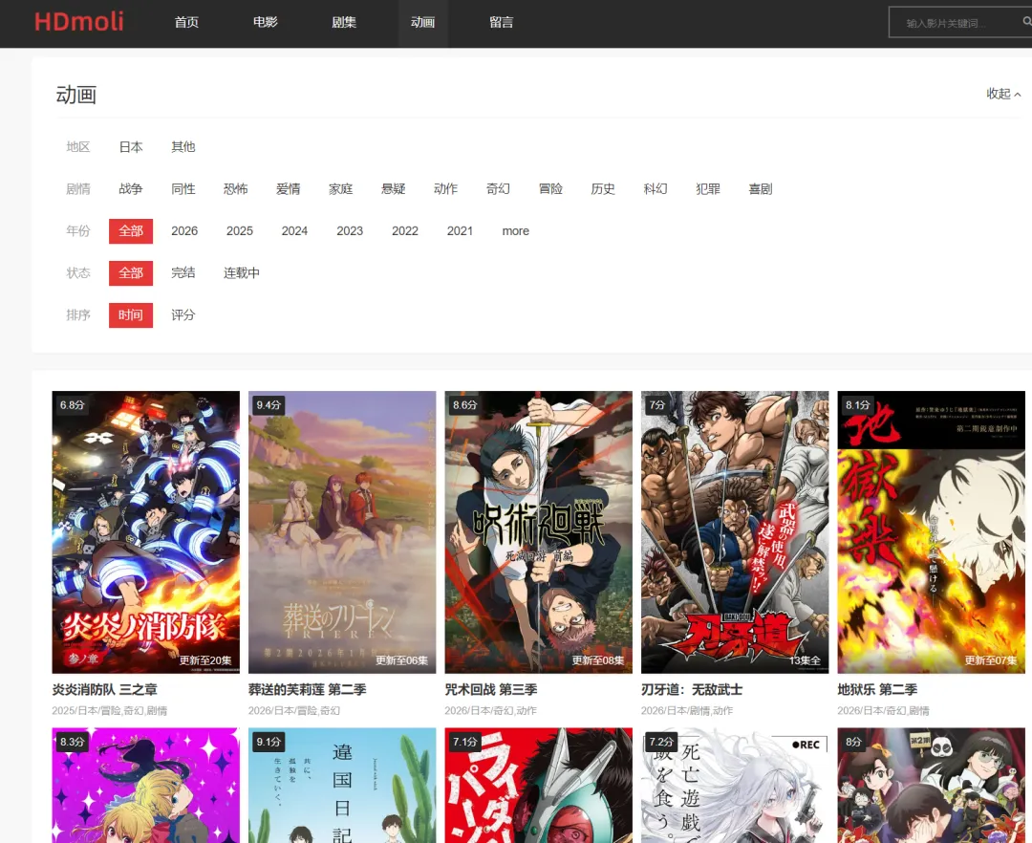
Task: Click title link 咒术回战 第三季
Action: [491, 690]
